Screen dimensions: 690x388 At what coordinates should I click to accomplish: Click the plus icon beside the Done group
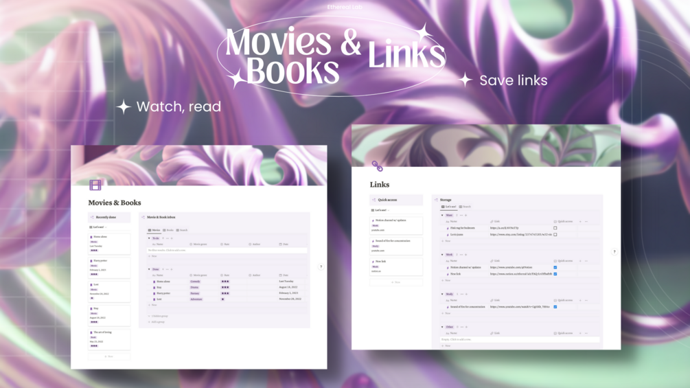point(172,269)
